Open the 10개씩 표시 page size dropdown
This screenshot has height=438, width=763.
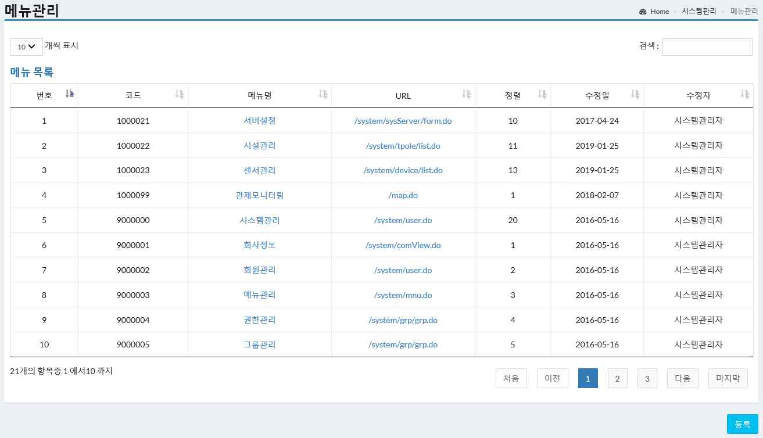tap(26, 47)
